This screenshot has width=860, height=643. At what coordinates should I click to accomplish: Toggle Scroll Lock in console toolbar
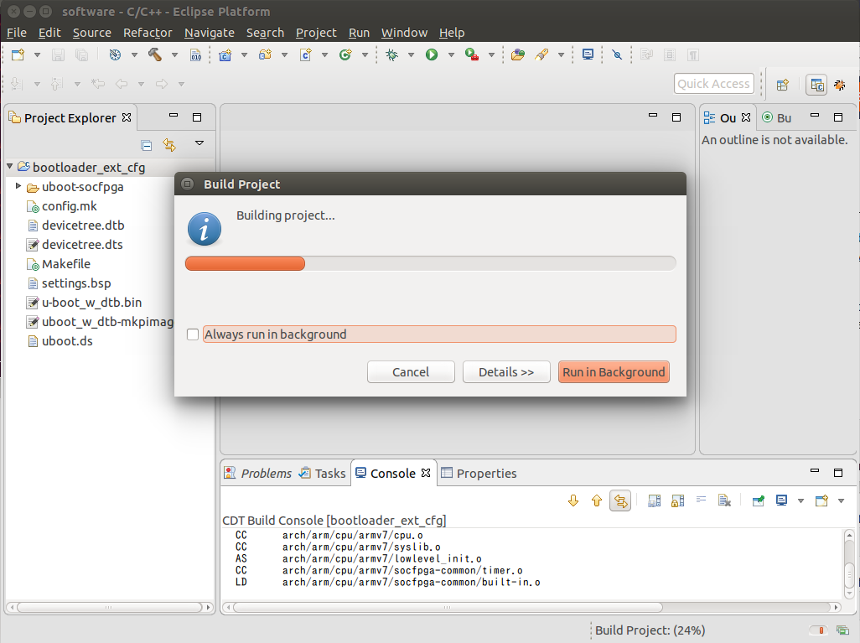point(677,500)
